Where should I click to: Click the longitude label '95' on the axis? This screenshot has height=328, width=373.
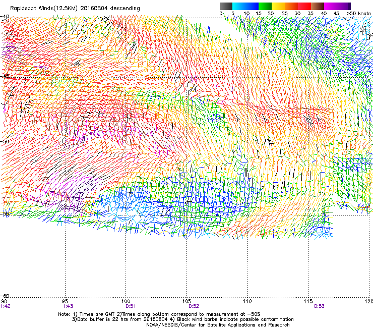point(65,302)
